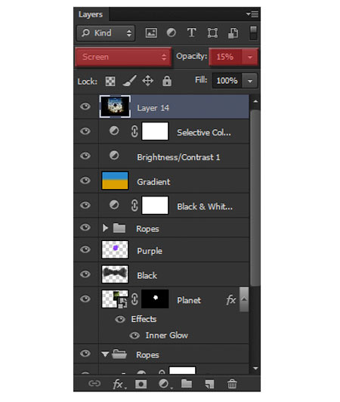Viewport: 340px width, 402px height.
Task: Click the Black layer thumbnail
Action: [x=115, y=274]
